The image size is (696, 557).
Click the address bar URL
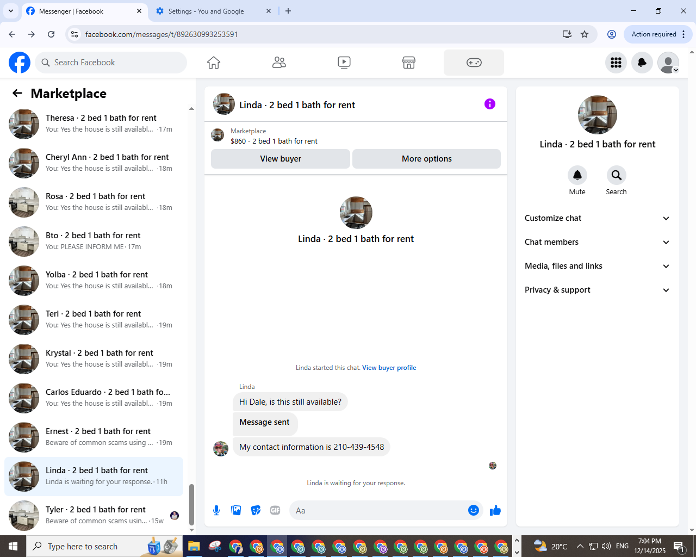click(x=161, y=34)
